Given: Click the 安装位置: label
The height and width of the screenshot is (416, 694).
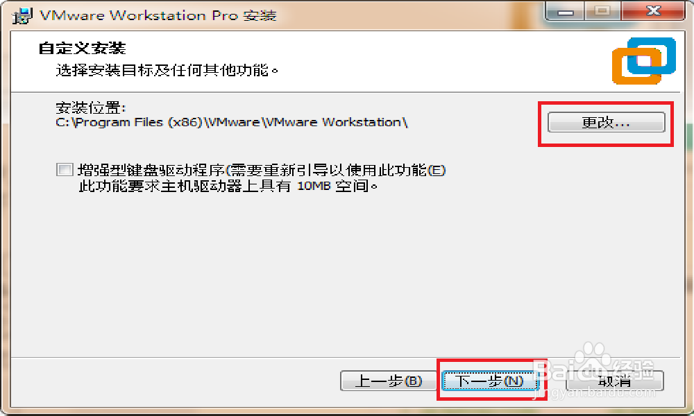Looking at the screenshot, I should point(91,107).
